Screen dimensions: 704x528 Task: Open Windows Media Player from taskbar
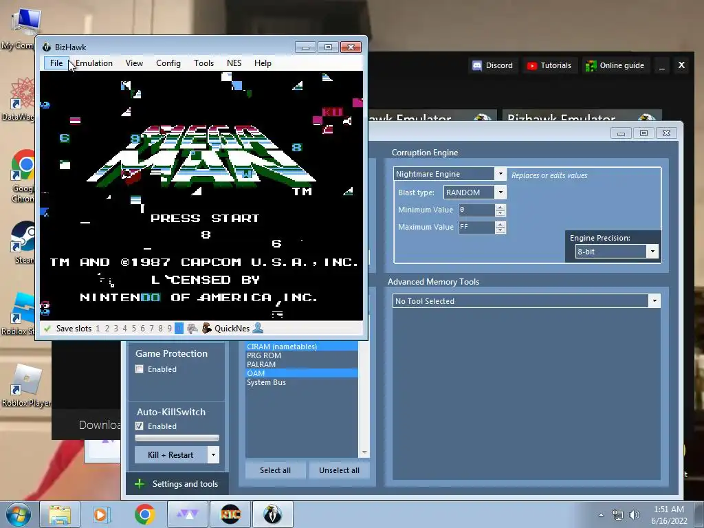coord(100,514)
